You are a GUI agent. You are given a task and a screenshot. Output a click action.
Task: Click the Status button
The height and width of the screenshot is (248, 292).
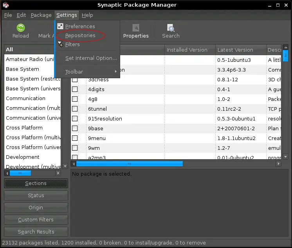point(36,196)
